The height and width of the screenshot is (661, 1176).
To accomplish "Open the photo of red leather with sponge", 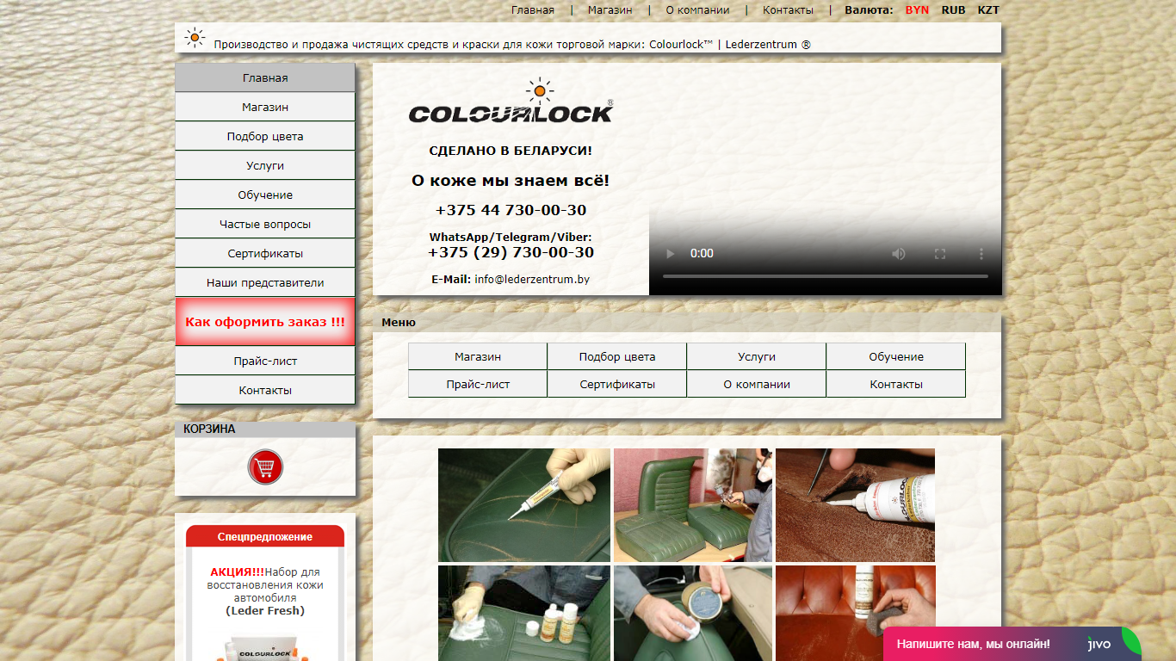I will 855,613.
